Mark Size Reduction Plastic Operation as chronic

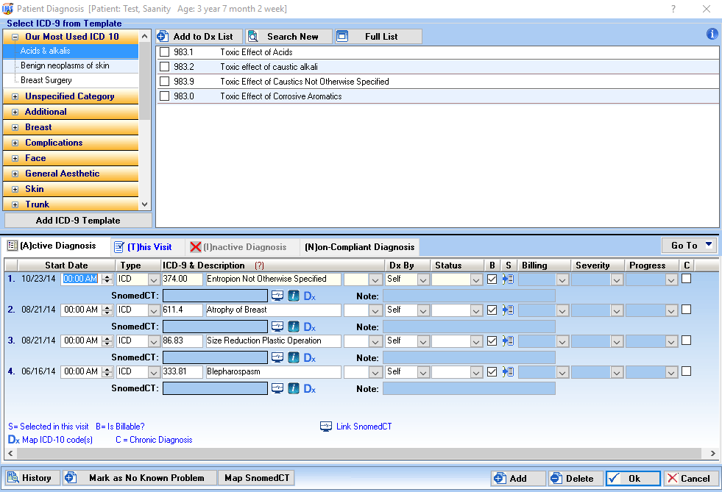tap(686, 340)
